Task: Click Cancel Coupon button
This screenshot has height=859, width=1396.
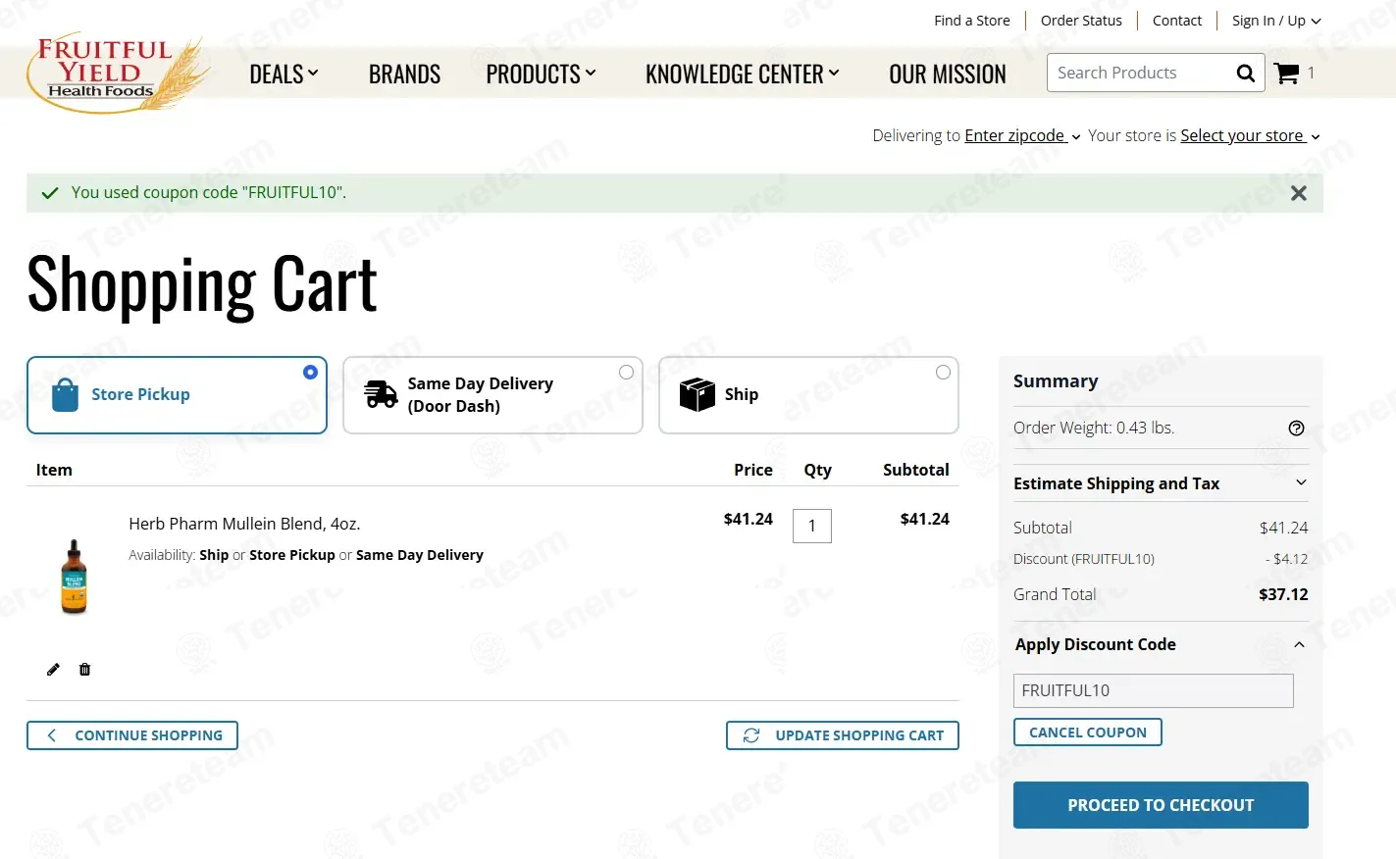Action: (1088, 733)
